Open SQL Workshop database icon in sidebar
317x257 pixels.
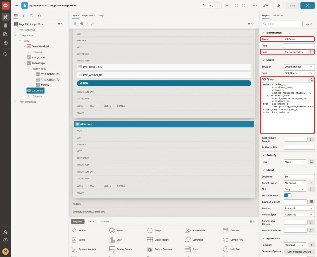point(6,26)
